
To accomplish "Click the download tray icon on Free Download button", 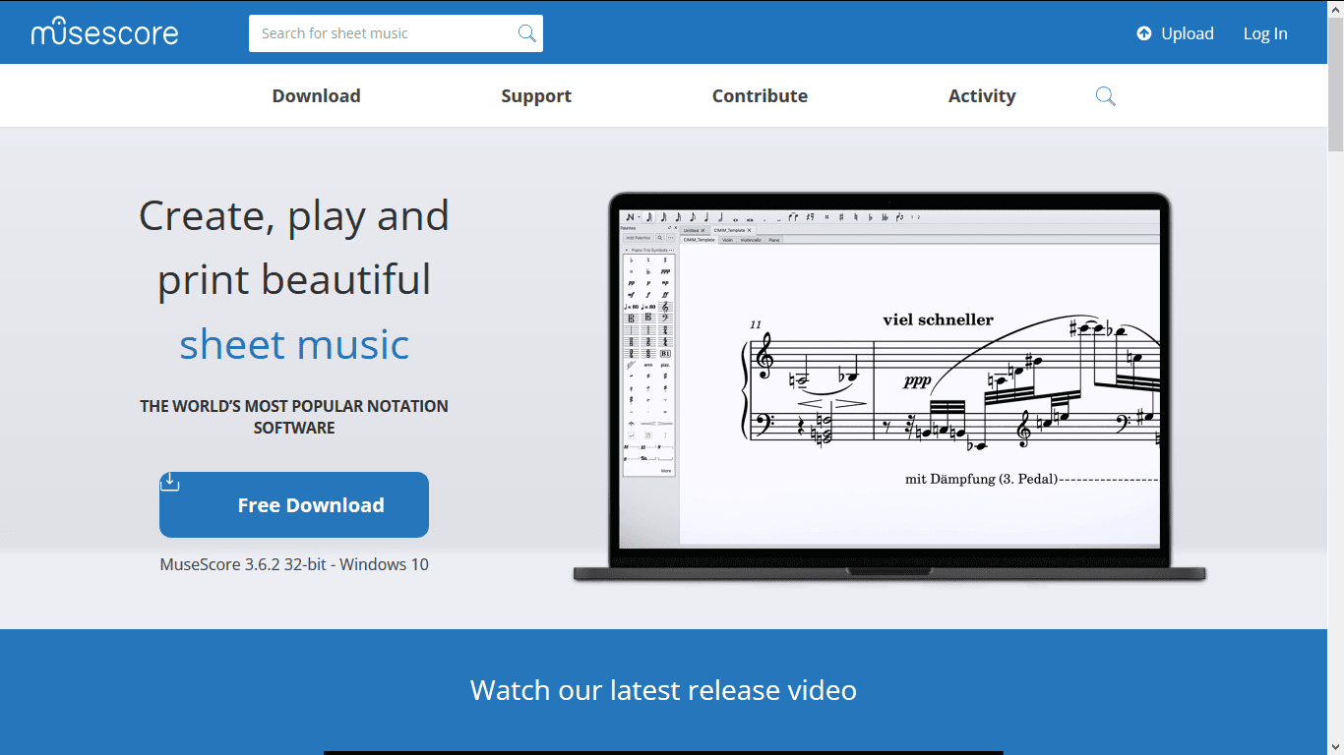I will click(x=170, y=482).
